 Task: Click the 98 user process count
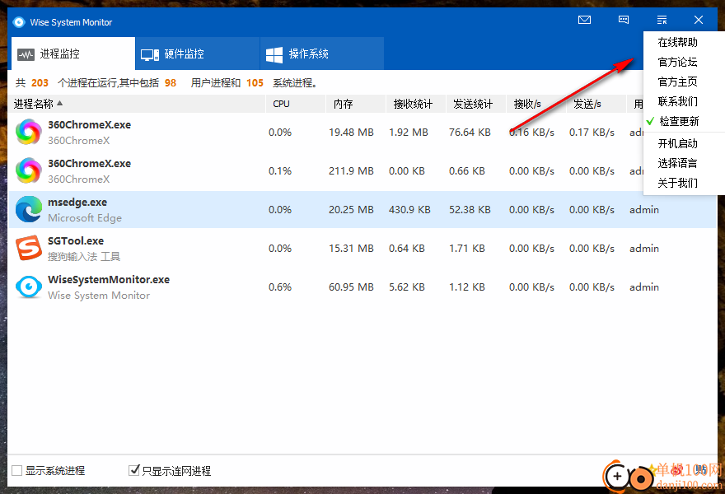[x=171, y=83]
